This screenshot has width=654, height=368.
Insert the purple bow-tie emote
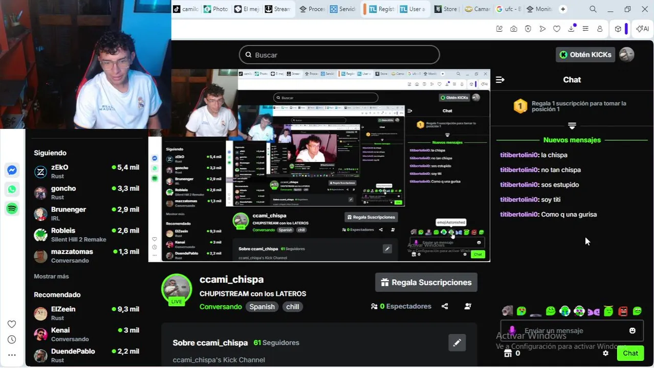[x=594, y=311]
